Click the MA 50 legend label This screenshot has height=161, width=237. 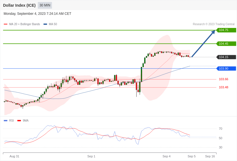pyautogui.click(x=53, y=24)
